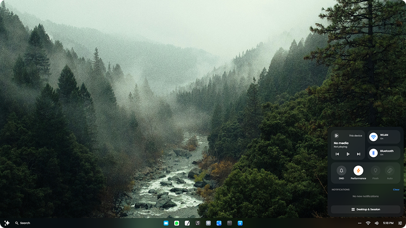Open Desktop & Session button
The width and height of the screenshot is (406, 228).
366,209
